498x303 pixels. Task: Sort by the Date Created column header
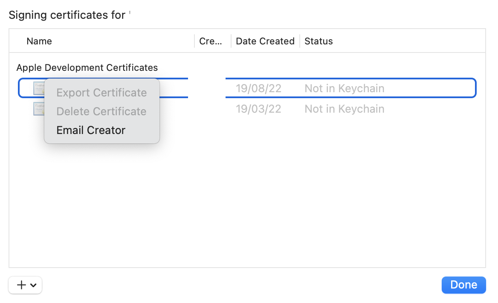coord(265,41)
